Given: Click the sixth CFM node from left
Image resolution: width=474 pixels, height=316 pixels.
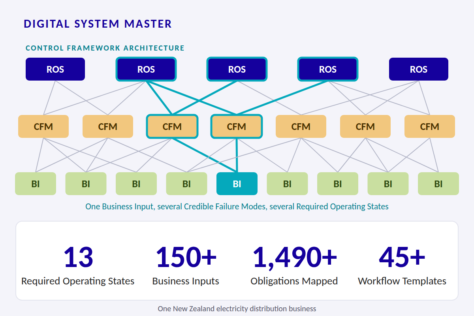Looking at the screenshot, I should coord(365,126).
